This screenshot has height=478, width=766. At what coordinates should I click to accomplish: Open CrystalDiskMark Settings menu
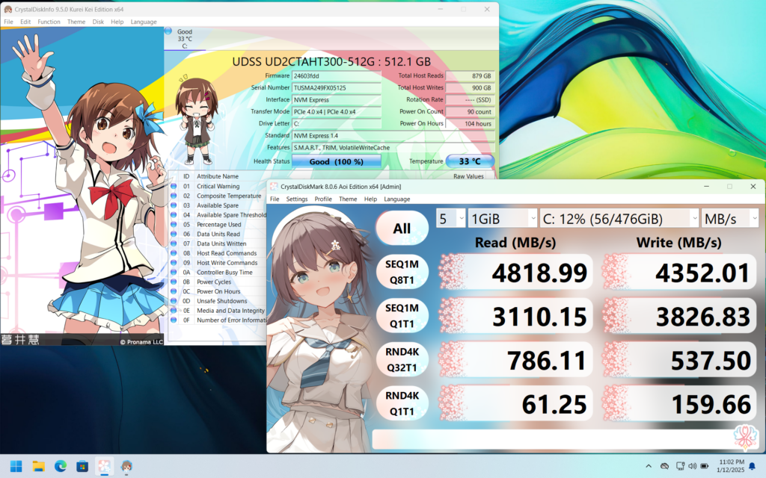tap(296, 199)
